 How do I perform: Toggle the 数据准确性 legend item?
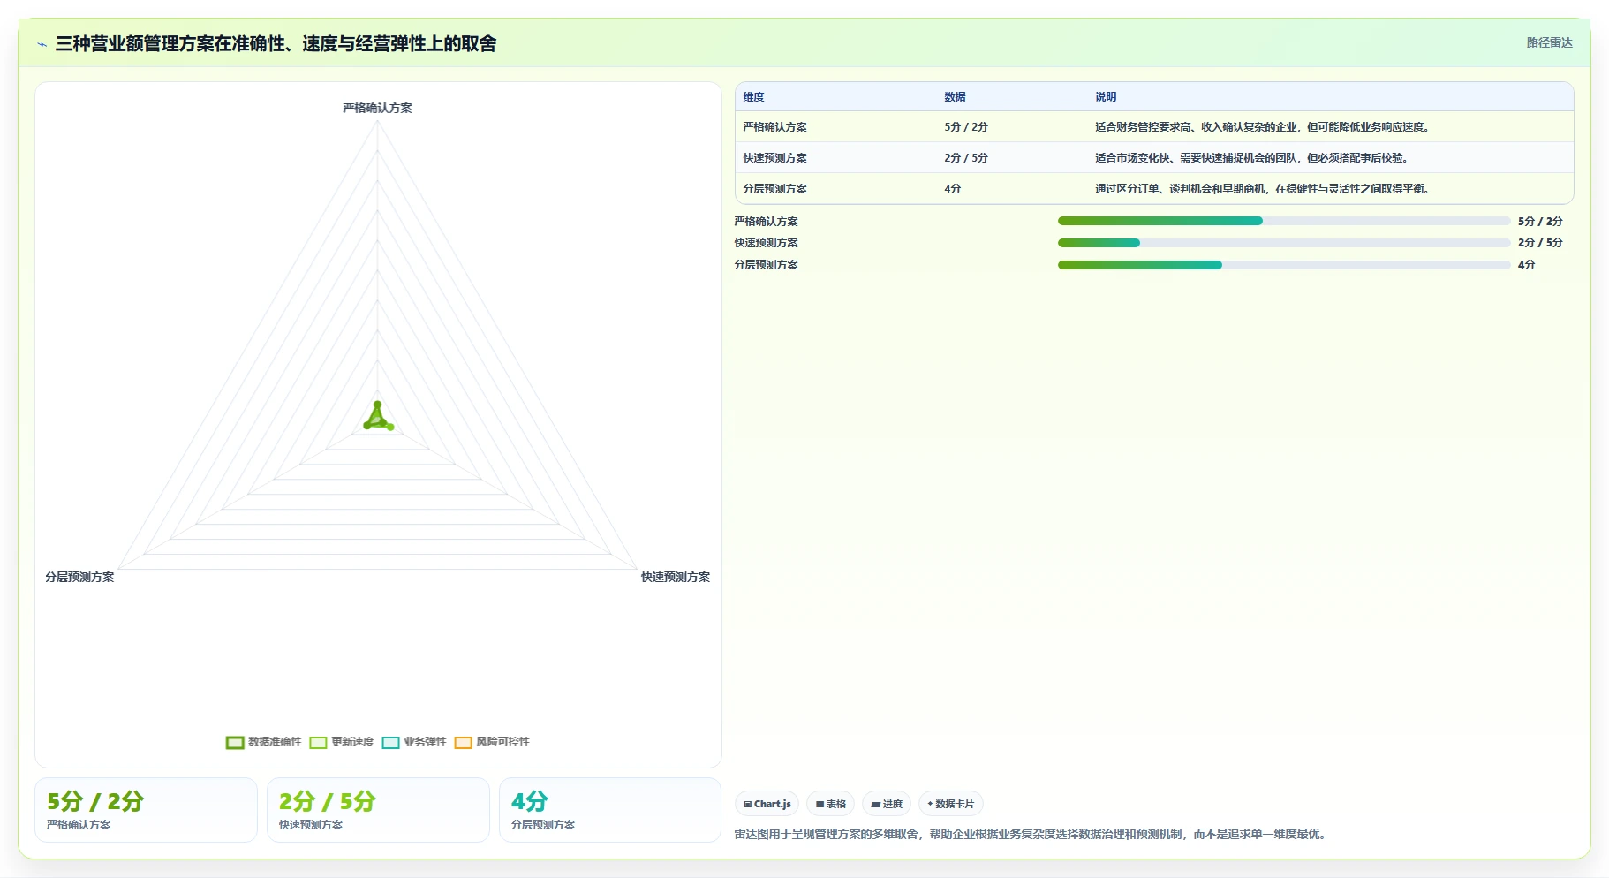click(264, 742)
